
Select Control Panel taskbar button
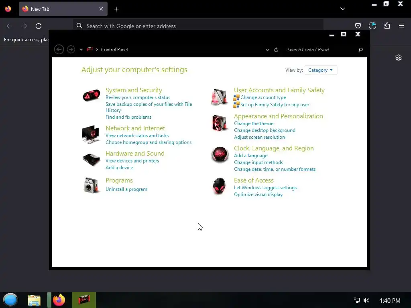point(84,300)
